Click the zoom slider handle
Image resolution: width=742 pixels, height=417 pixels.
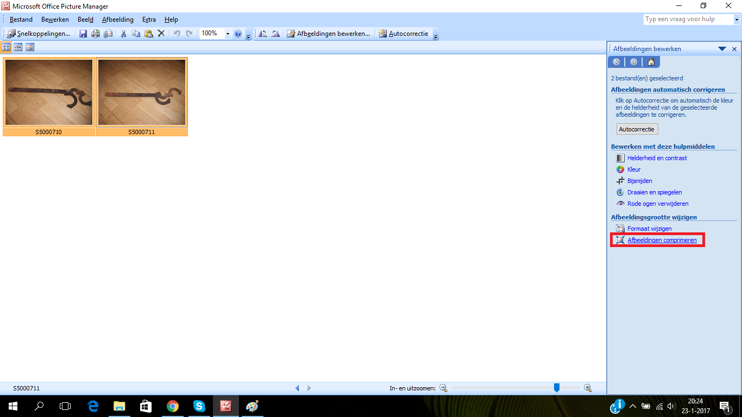[x=557, y=388]
